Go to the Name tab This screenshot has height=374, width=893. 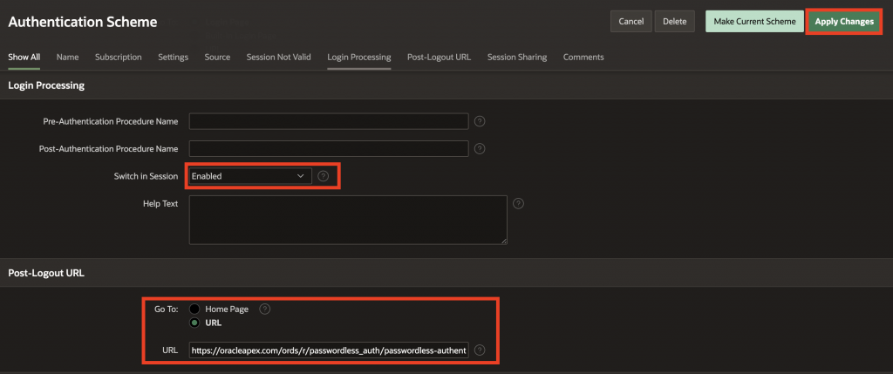pyautogui.click(x=68, y=57)
